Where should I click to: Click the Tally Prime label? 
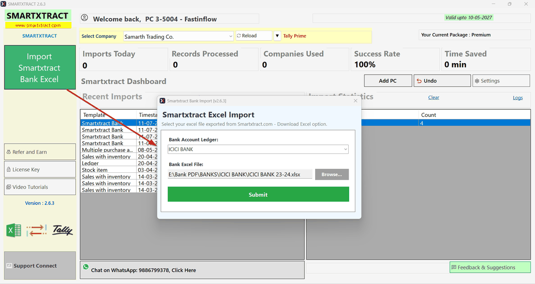(295, 36)
